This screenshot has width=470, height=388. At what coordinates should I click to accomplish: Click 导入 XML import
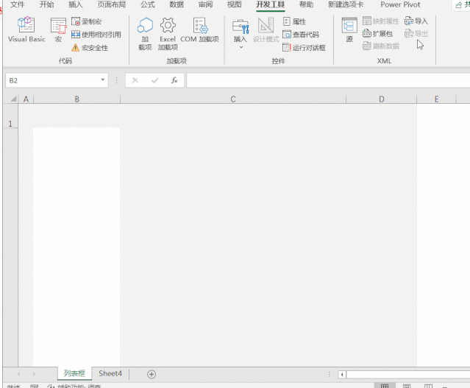[x=416, y=21]
